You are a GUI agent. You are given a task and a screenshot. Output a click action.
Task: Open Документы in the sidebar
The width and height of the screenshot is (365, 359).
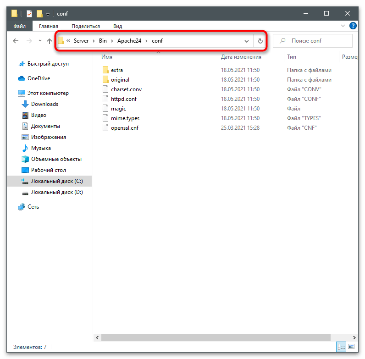pyautogui.click(x=45, y=126)
